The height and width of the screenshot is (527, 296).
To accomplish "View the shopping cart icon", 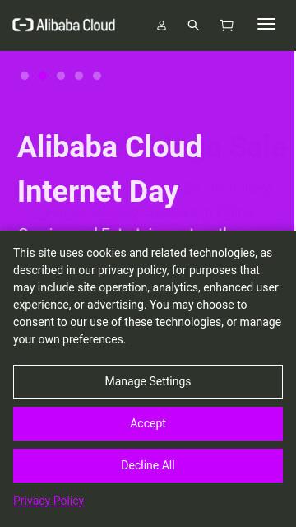I will (227, 26).
